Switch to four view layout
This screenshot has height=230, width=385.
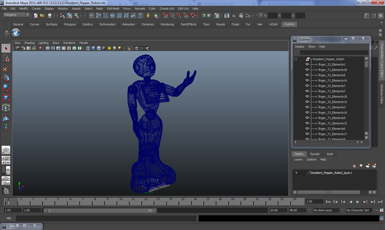pyautogui.click(x=6, y=160)
